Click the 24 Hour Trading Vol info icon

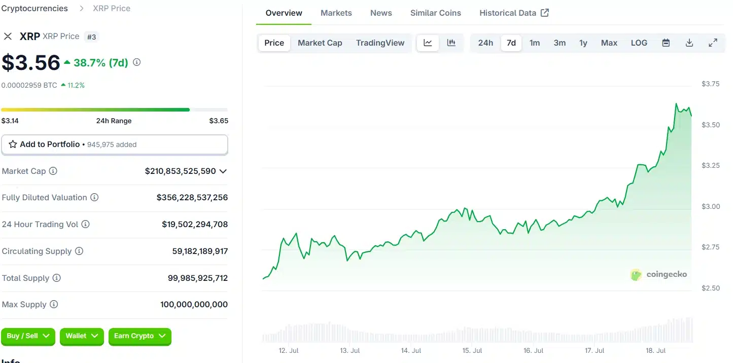point(85,224)
